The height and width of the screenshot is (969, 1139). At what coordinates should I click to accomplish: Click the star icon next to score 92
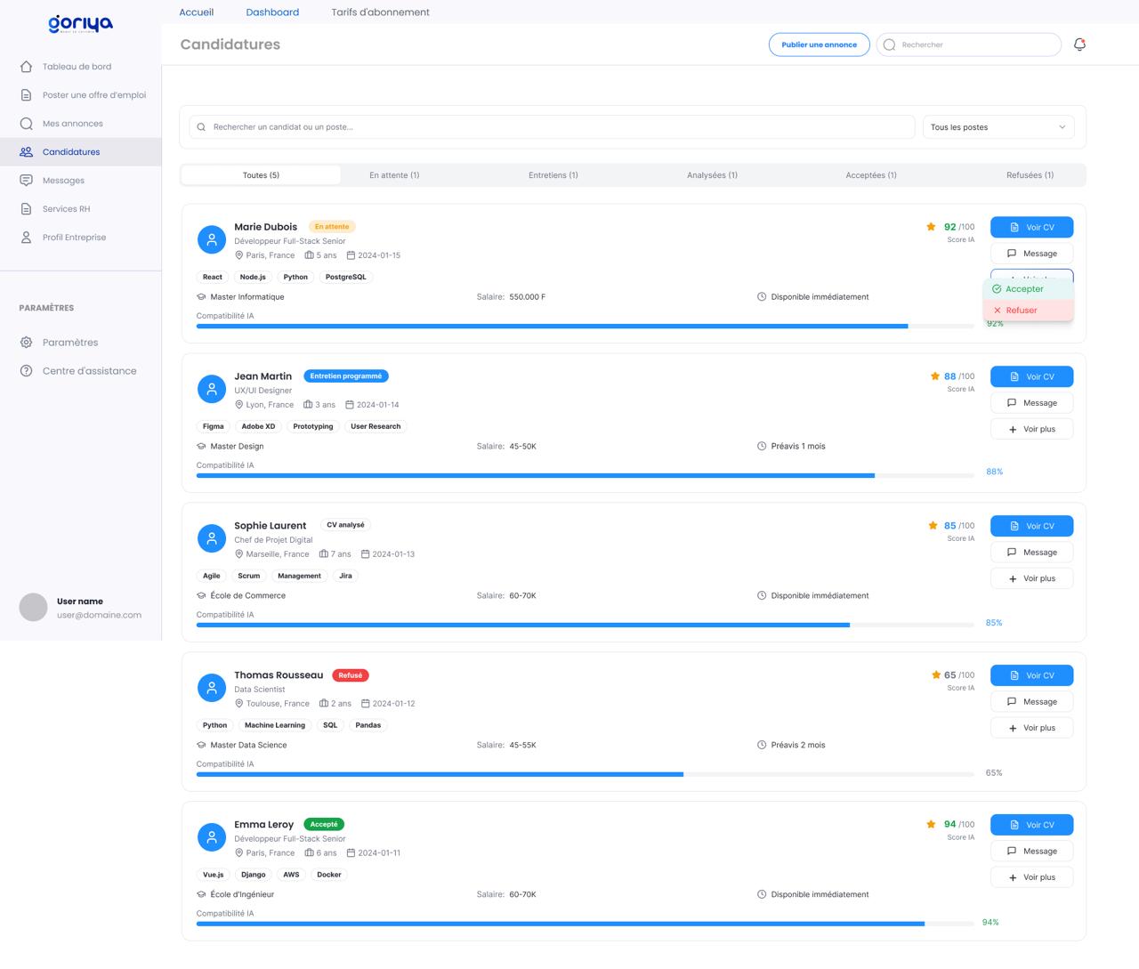click(931, 227)
